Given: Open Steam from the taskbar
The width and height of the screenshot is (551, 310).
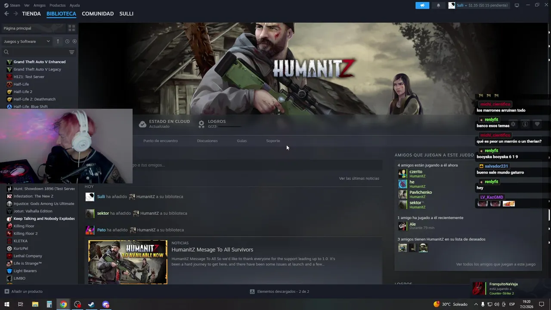Looking at the screenshot, I should (92, 304).
